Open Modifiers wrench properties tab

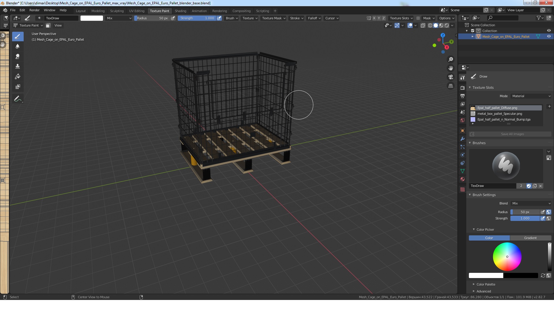pyautogui.click(x=463, y=139)
